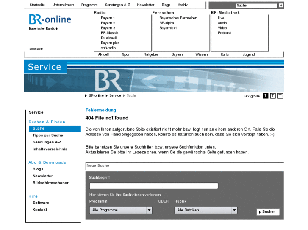308x230 pixels.
Task: Select the largest text size icon
Action: [280, 96]
